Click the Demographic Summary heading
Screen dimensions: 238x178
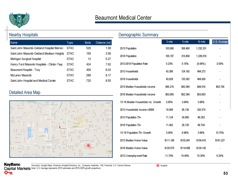pyautogui.click(x=138, y=35)
